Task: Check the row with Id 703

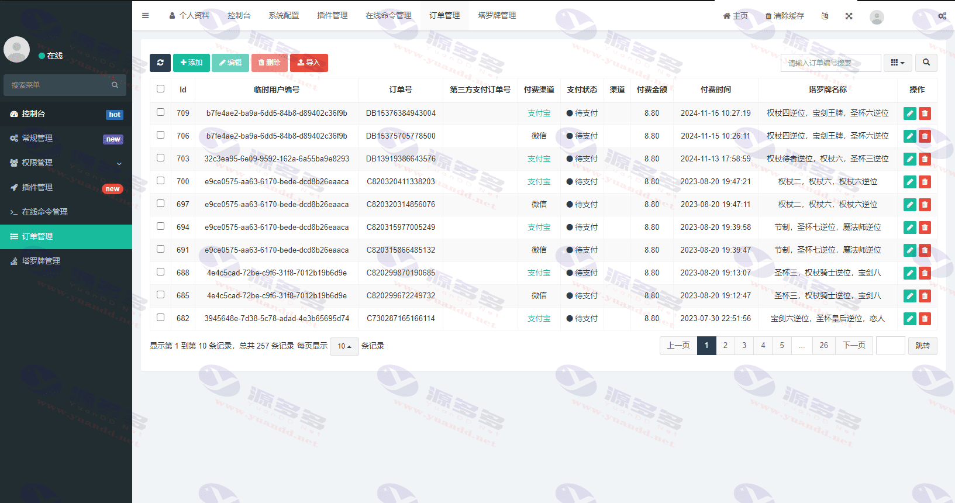Action: pyautogui.click(x=160, y=158)
